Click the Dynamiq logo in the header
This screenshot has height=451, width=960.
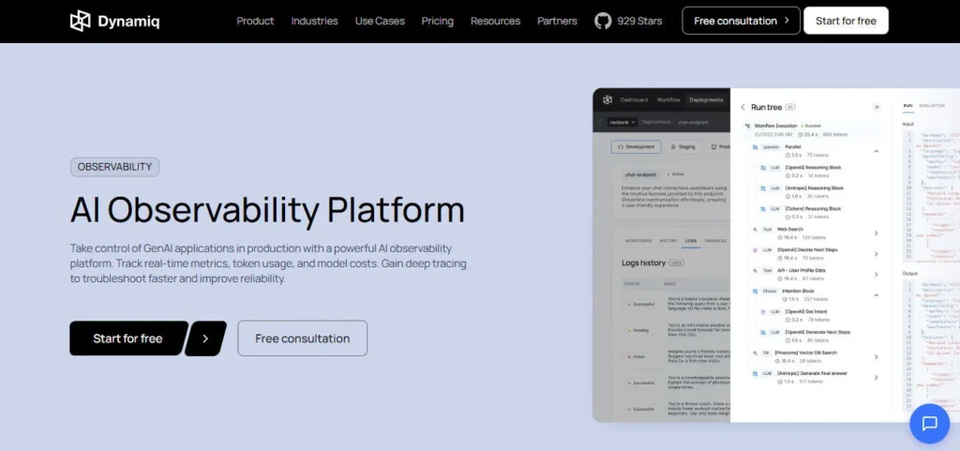pyautogui.click(x=114, y=21)
